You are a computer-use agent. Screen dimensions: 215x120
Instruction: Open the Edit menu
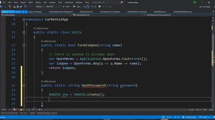pyautogui.click(x=10, y=2)
